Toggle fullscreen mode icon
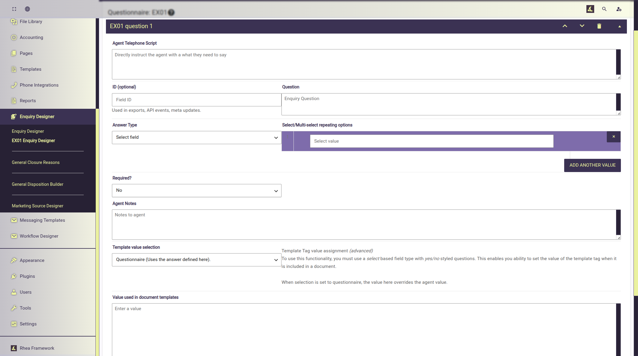This screenshot has height=356, width=638. click(x=14, y=9)
